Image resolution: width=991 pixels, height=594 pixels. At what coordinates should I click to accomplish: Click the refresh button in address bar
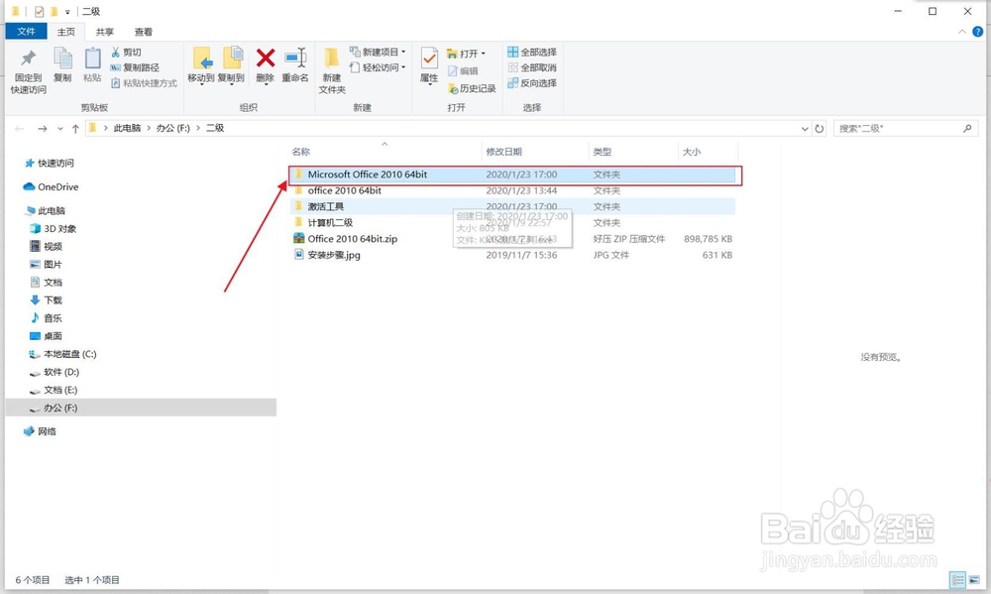pos(819,127)
